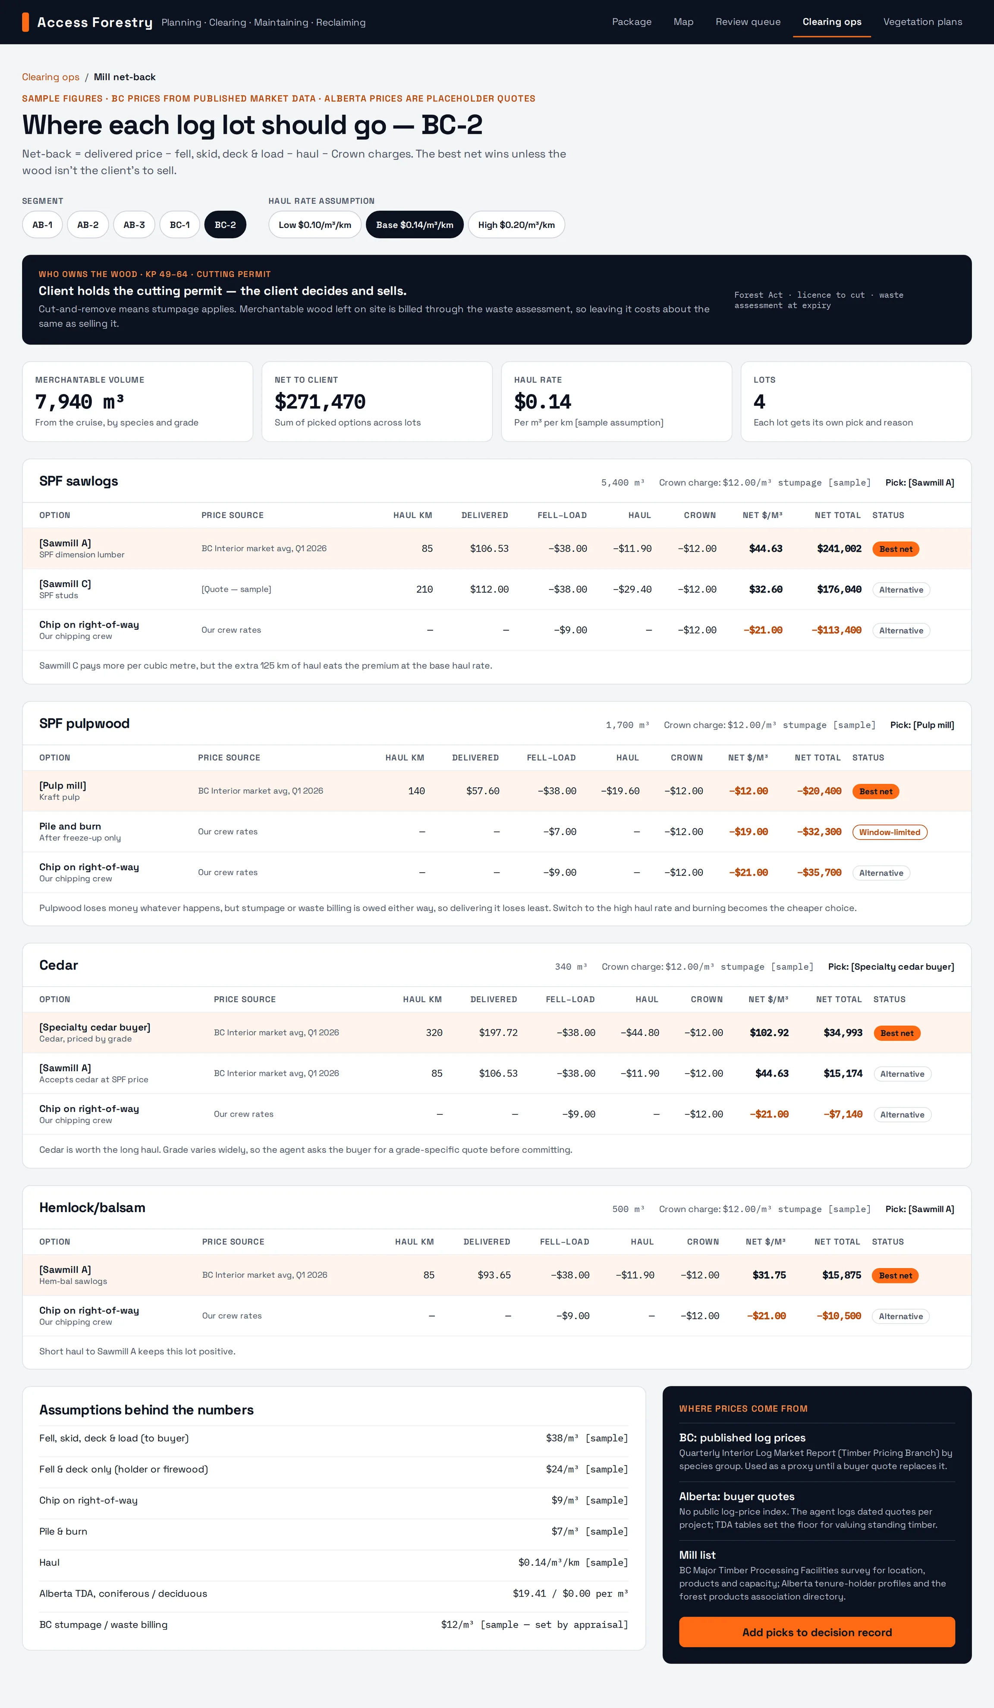Click the SPF pulpwood heading
The width and height of the screenshot is (994, 1708).
(x=84, y=723)
